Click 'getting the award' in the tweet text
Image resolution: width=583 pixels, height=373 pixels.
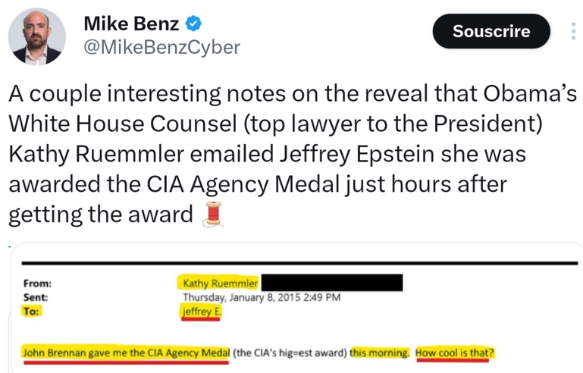pyautogui.click(x=100, y=215)
